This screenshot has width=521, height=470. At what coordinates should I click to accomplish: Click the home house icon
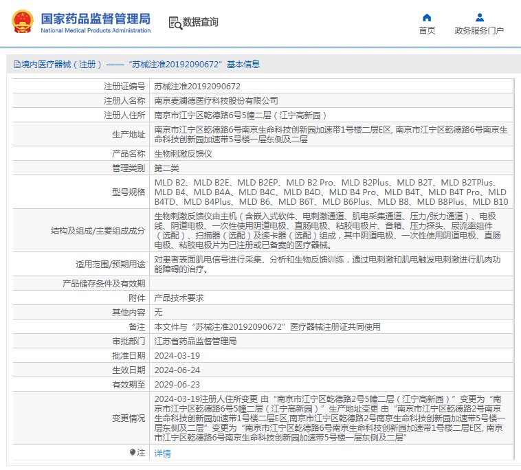point(427,17)
